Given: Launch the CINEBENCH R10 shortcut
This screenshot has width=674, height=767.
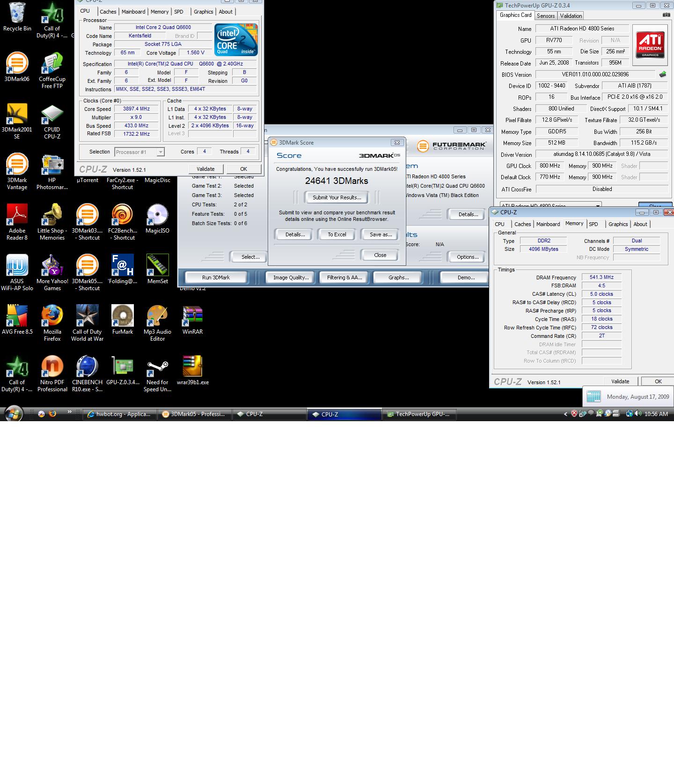Looking at the screenshot, I should point(87,373).
